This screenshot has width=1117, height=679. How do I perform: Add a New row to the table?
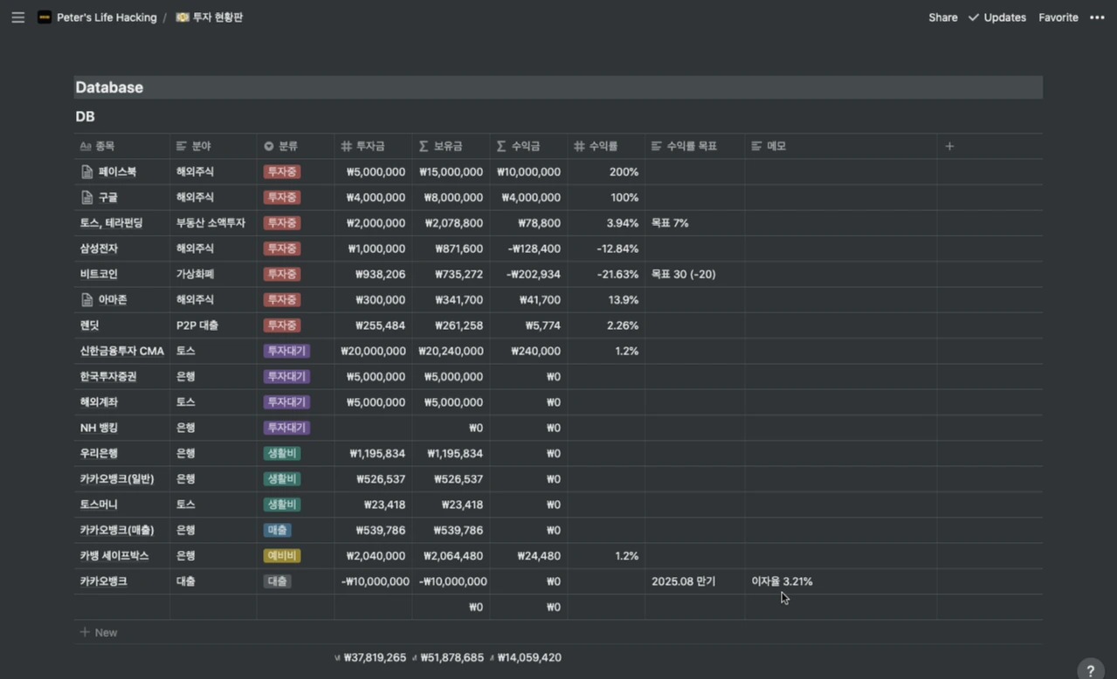click(x=99, y=632)
